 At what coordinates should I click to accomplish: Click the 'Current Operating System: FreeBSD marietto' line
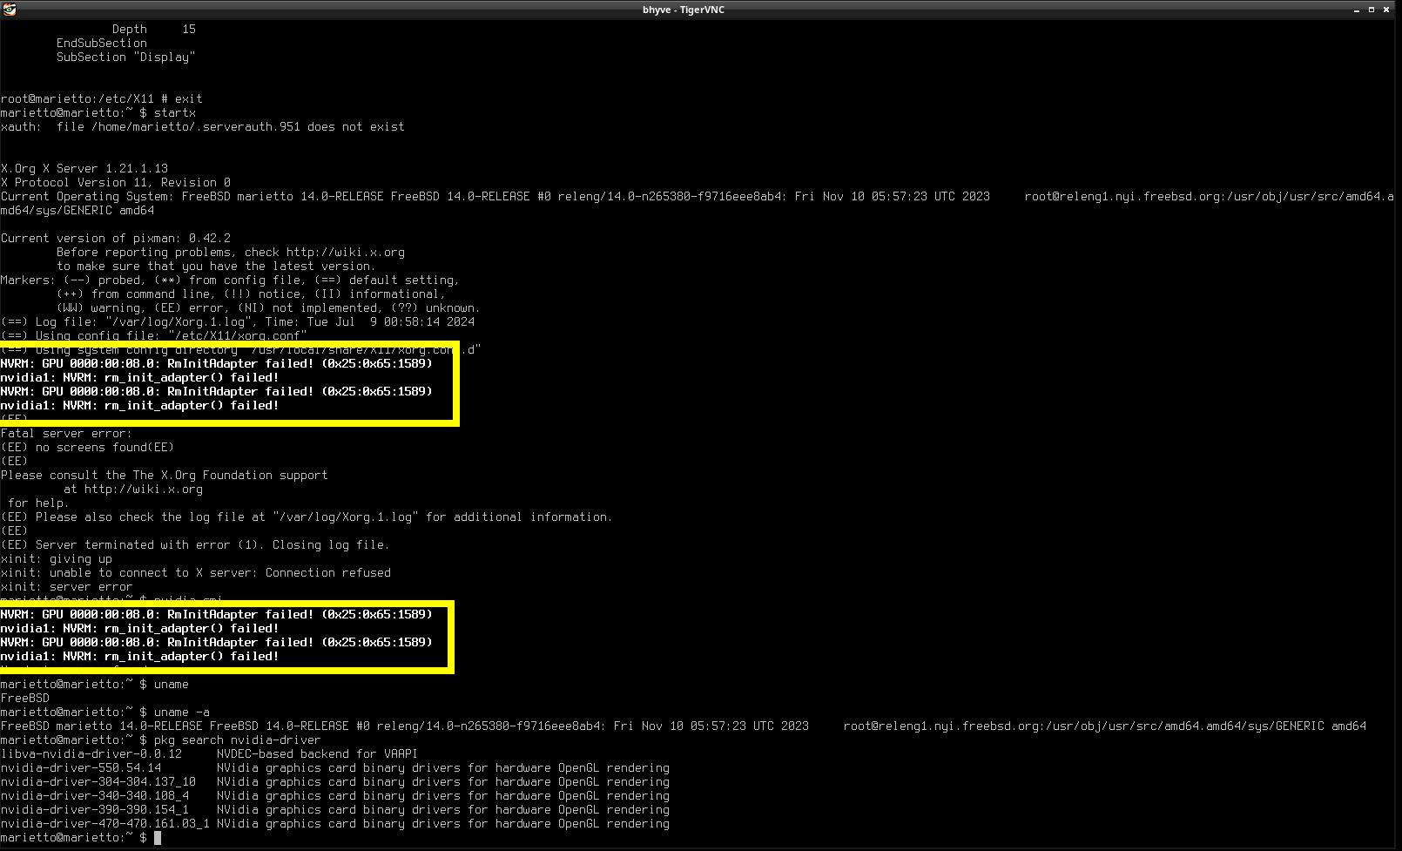pos(697,204)
